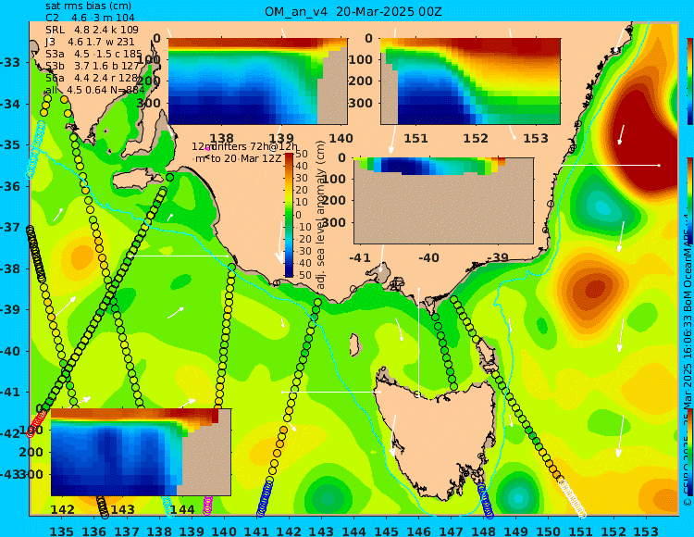
Task: Click the '147' longitude label on the bottom axis
Action: pyautogui.click(x=452, y=531)
